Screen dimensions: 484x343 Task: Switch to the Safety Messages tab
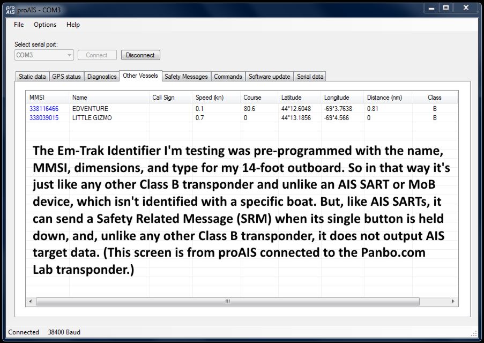(186, 76)
